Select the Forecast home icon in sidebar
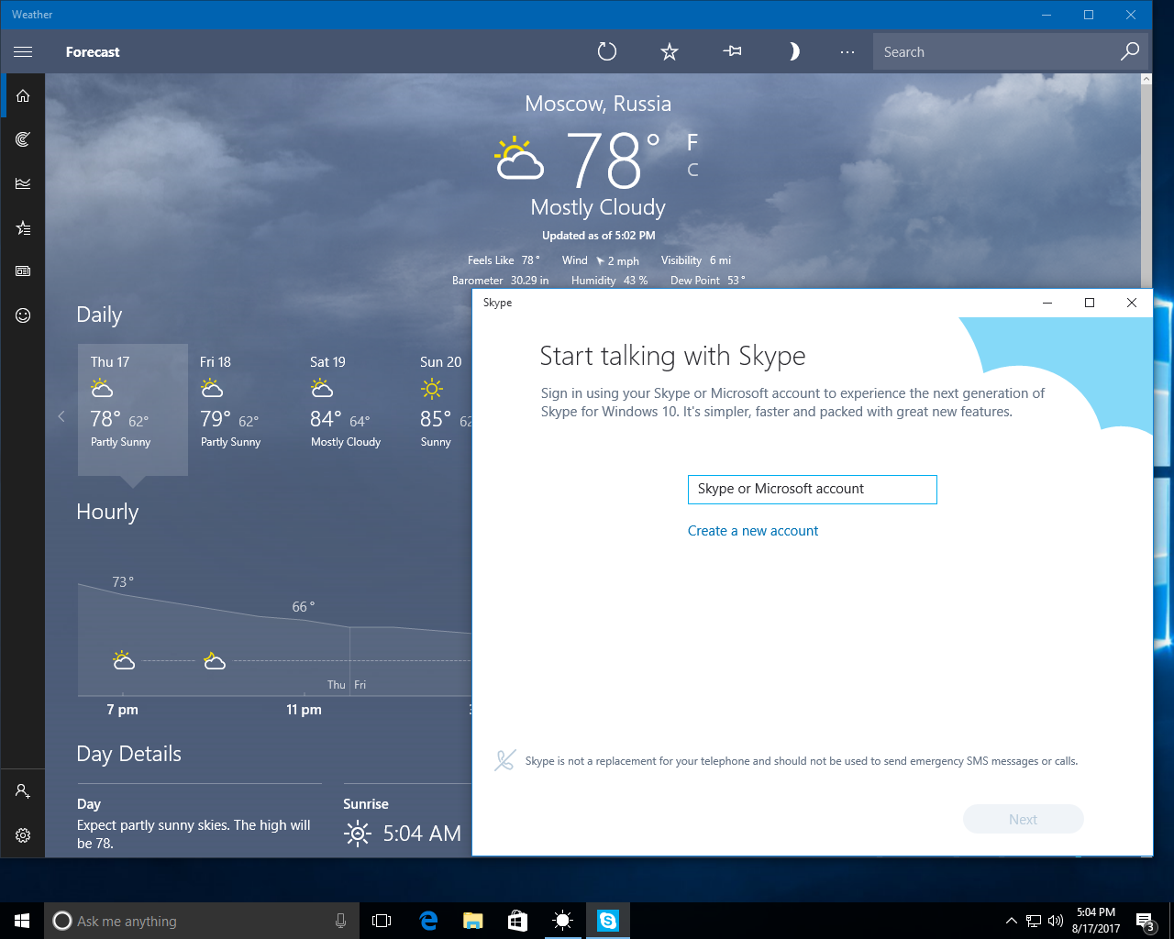Image resolution: width=1174 pixels, height=939 pixels. (x=23, y=95)
